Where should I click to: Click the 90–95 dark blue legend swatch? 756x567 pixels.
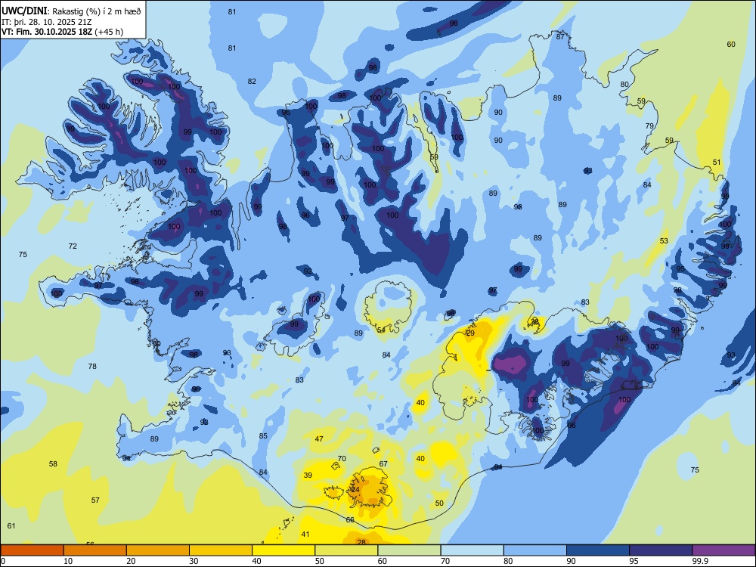(x=598, y=550)
